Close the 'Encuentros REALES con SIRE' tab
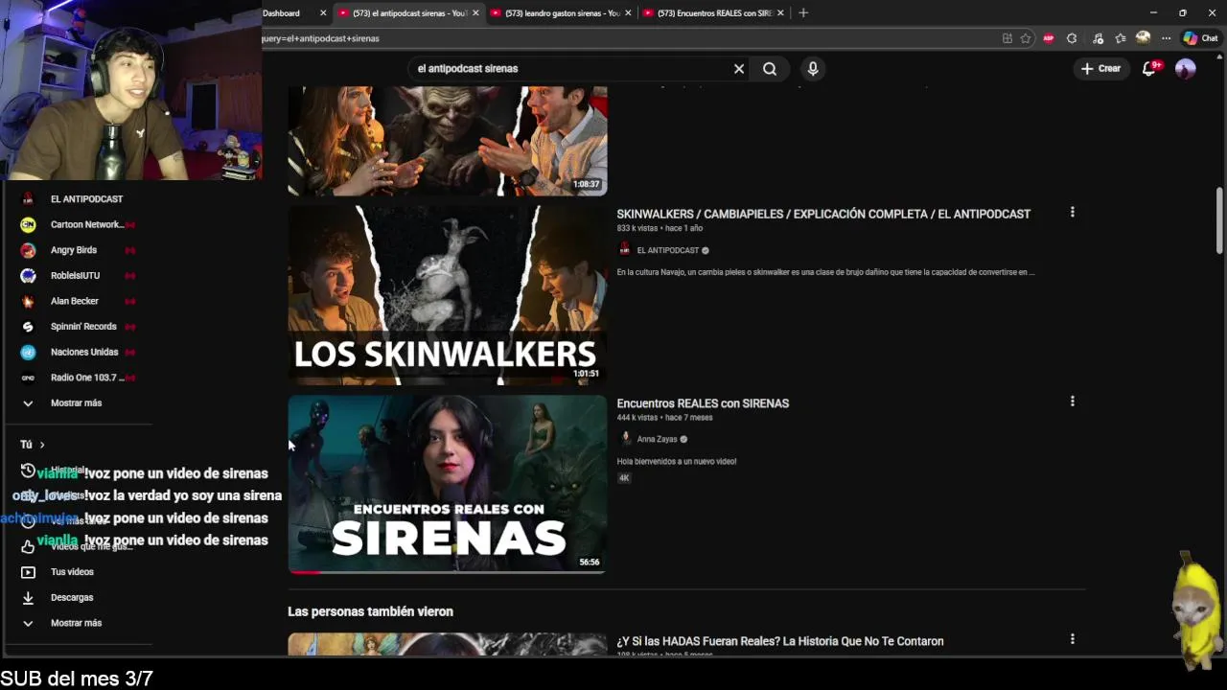Image resolution: width=1227 pixels, height=690 pixels. coord(780,13)
